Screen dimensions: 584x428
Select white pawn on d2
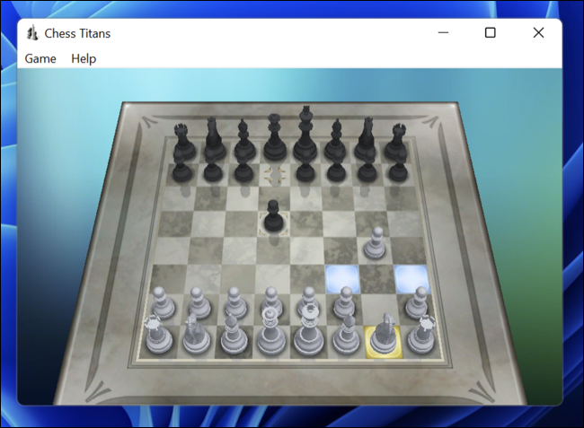coord(272,301)
